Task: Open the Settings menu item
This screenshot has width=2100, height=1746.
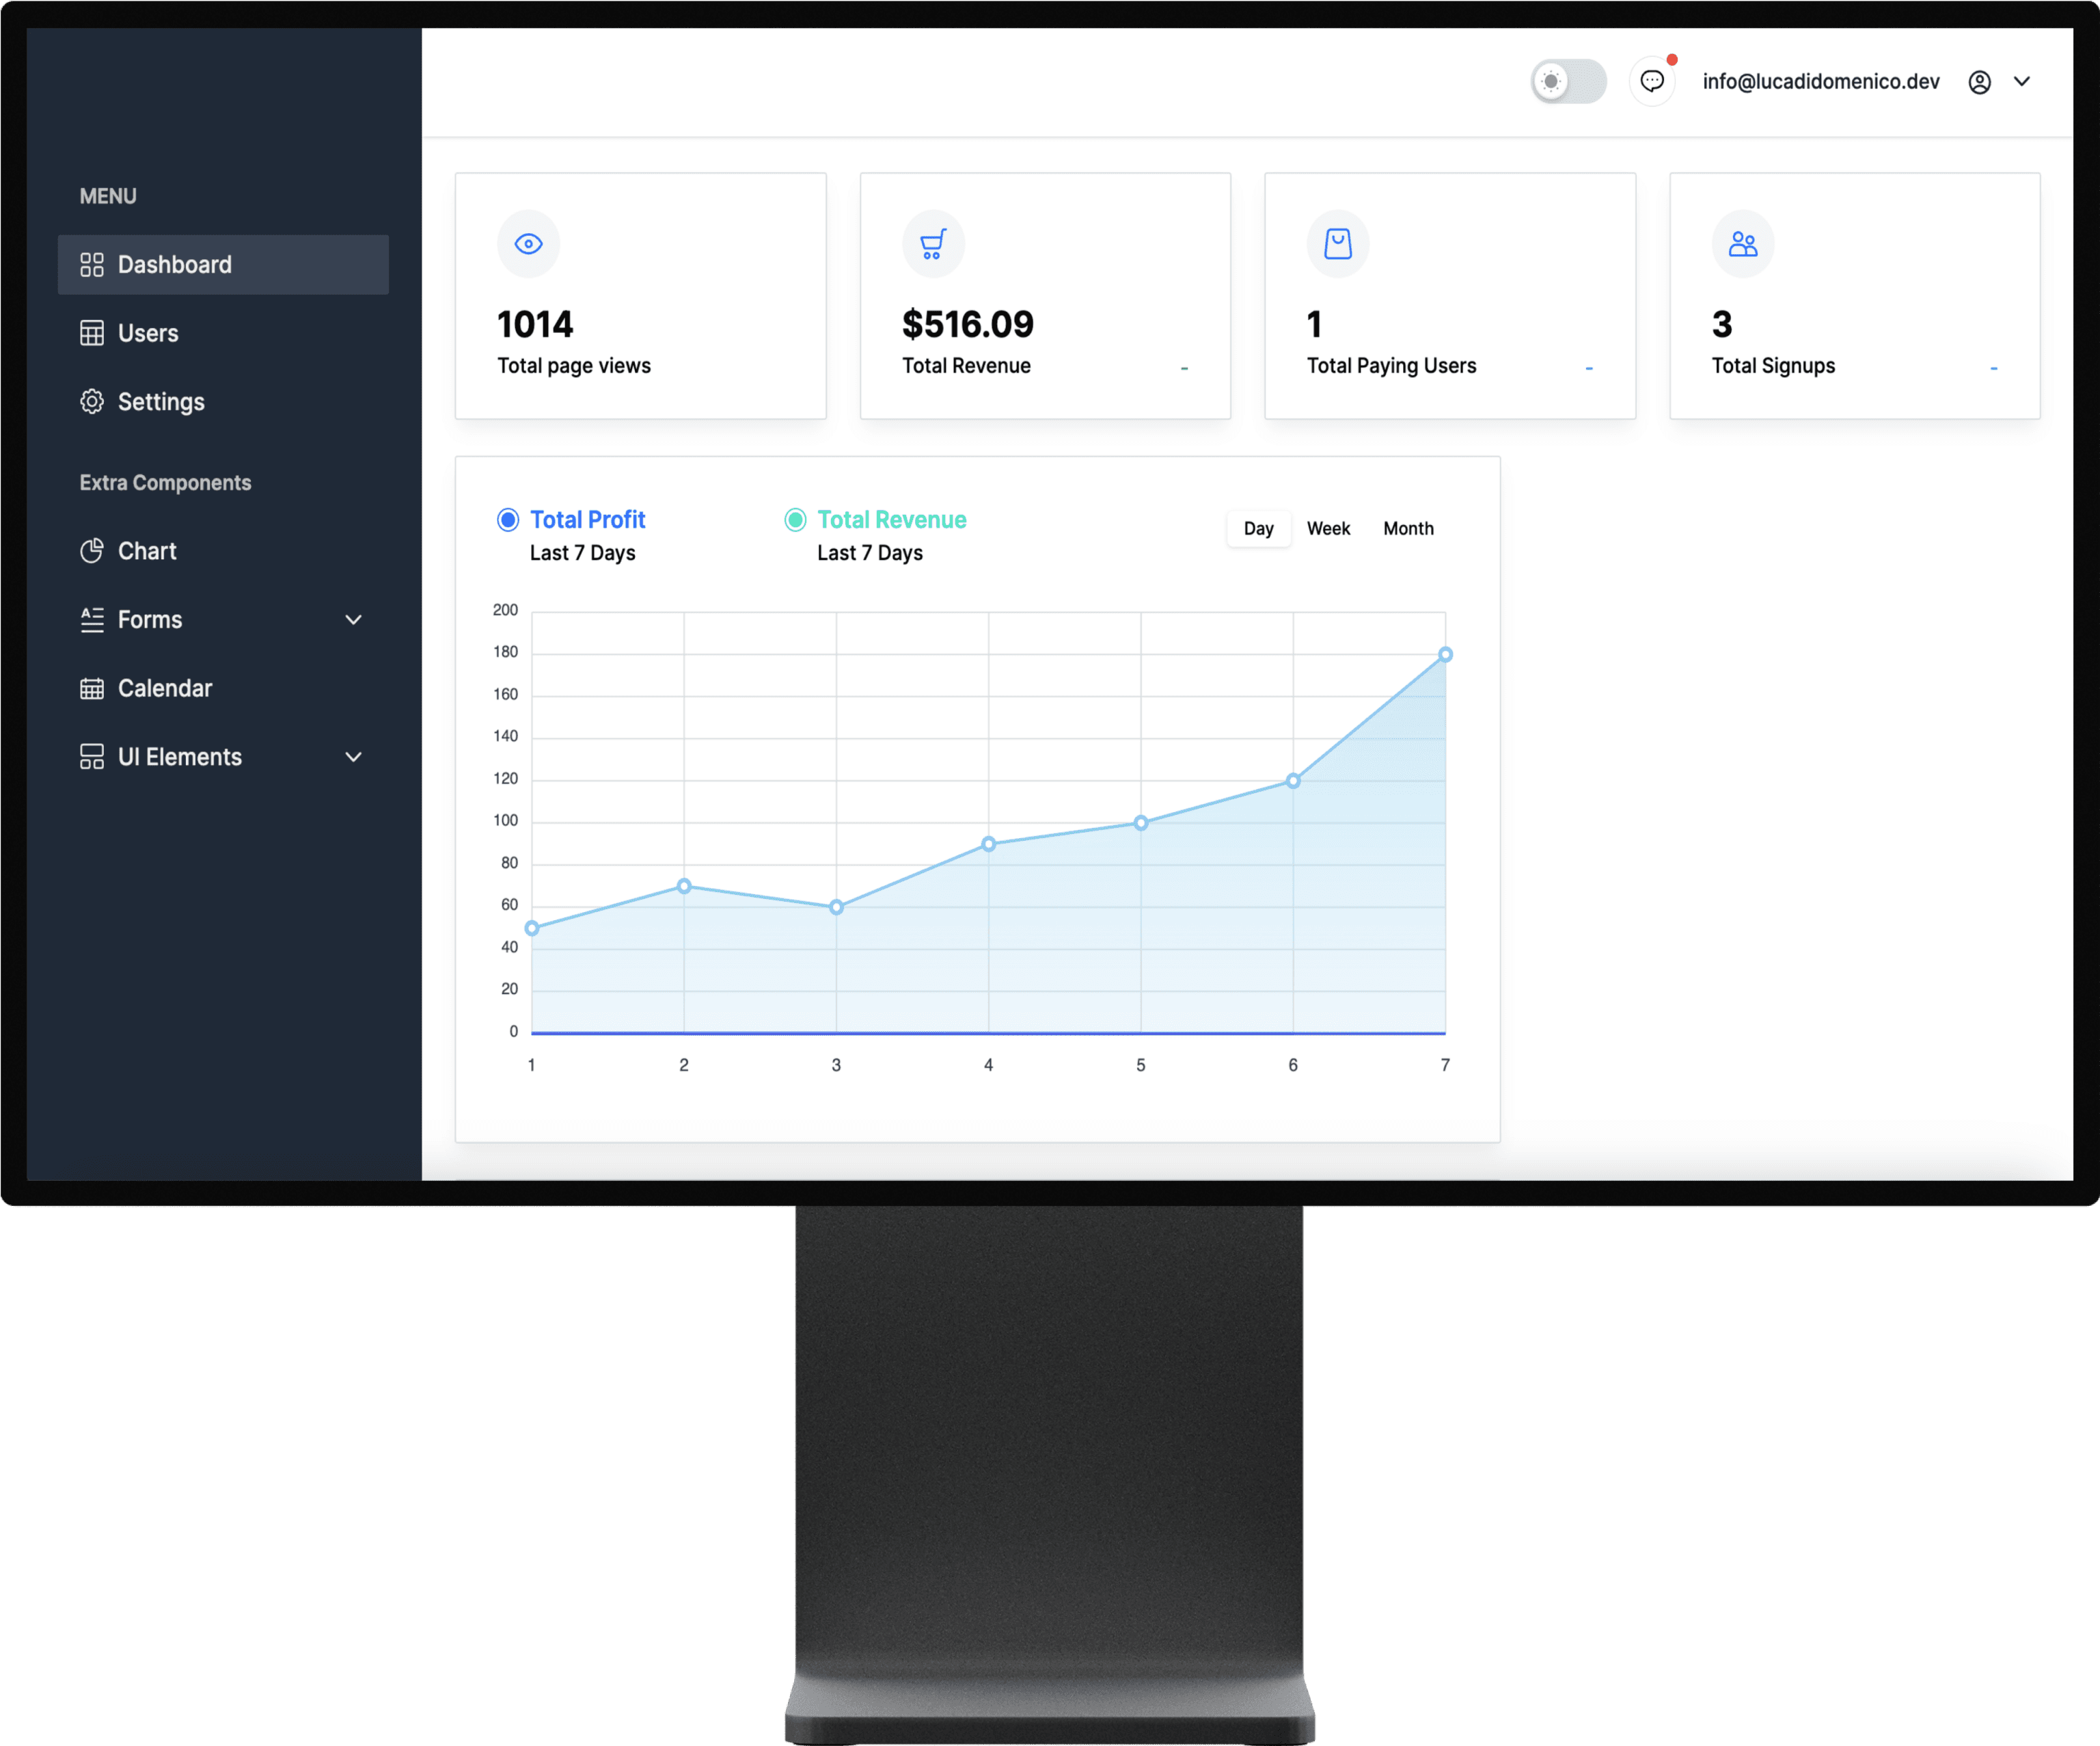Action: (x=223, y=401)
